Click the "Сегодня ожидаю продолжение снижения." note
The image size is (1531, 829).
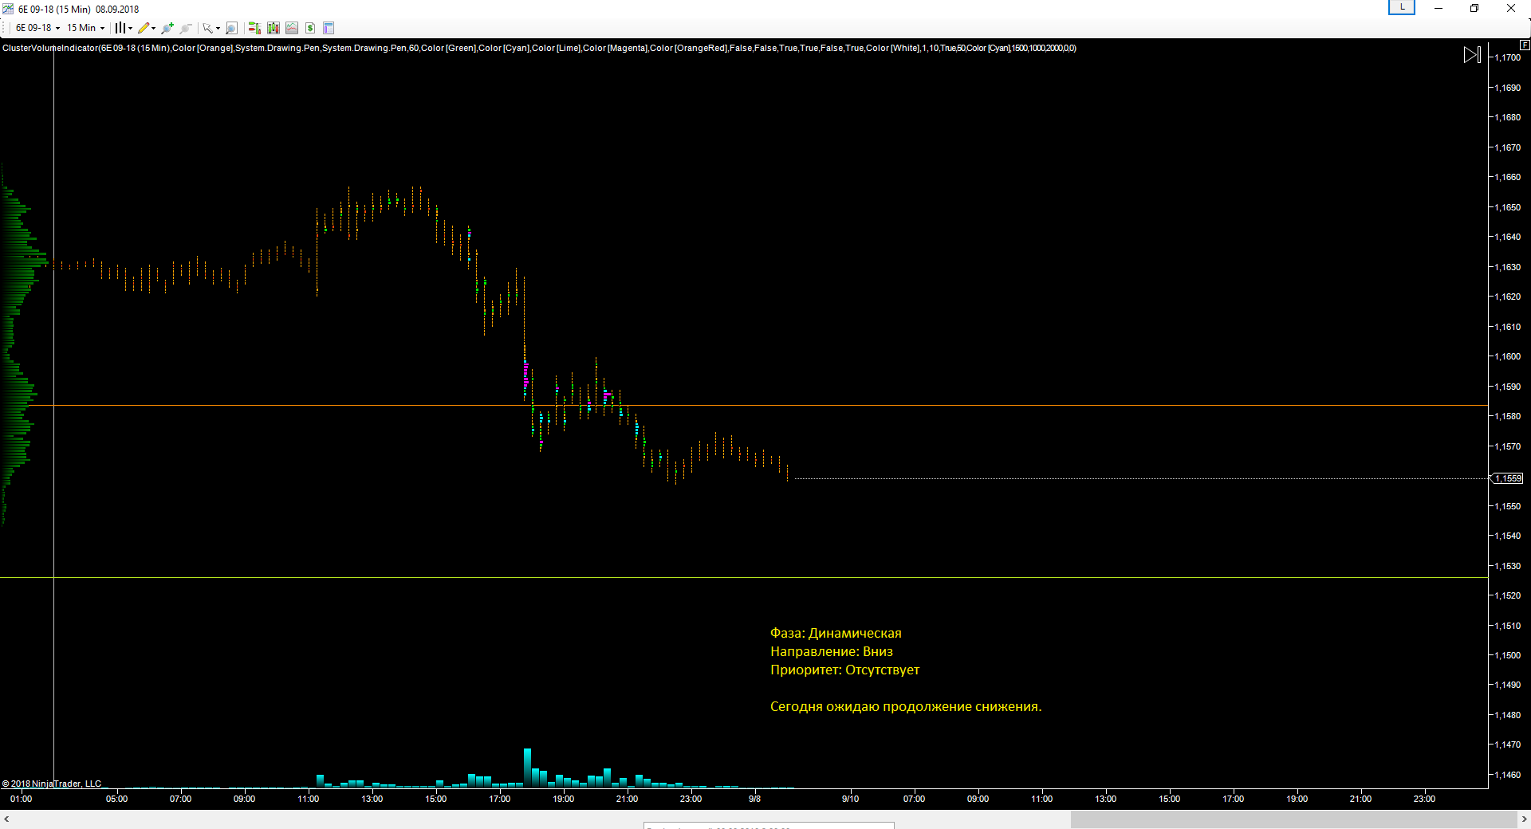click(x=906, y=706)
